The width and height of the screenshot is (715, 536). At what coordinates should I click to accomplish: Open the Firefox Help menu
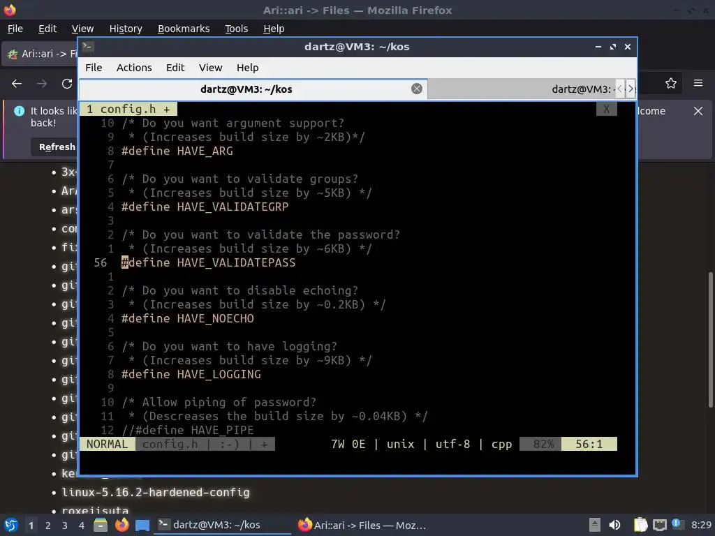[274, 29]
